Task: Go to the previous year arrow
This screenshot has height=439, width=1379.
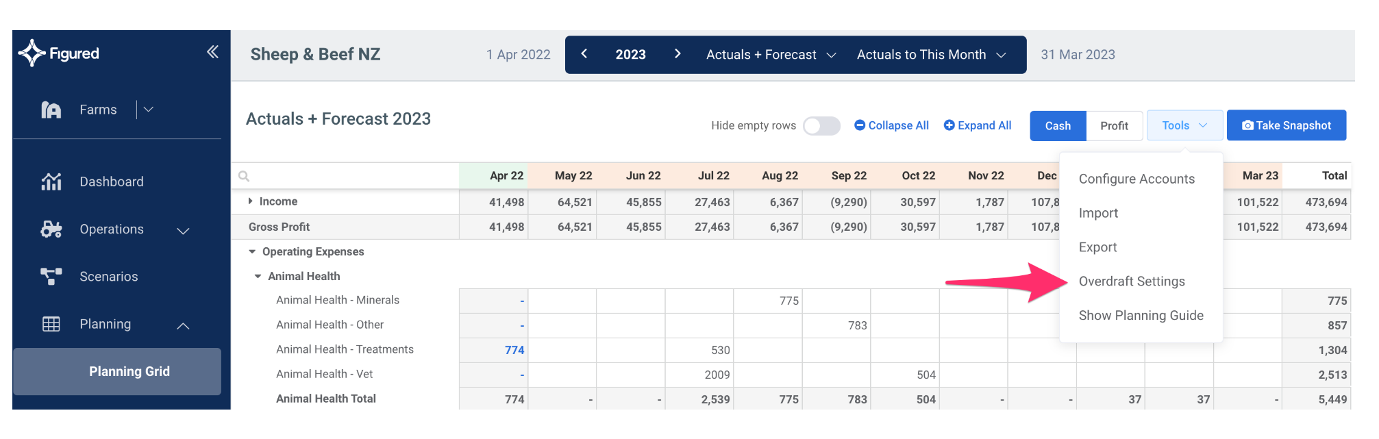Action: point(584,54)
